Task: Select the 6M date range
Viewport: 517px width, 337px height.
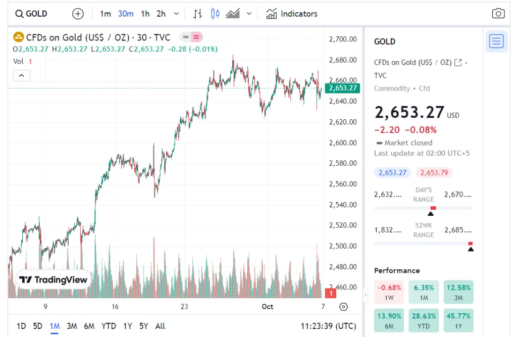Action: pos(89,326)
